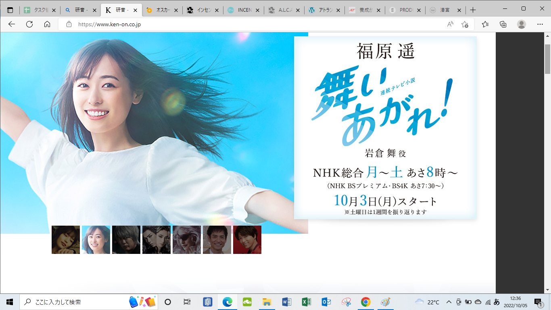Open the tab actions menu

coord(10,10)
